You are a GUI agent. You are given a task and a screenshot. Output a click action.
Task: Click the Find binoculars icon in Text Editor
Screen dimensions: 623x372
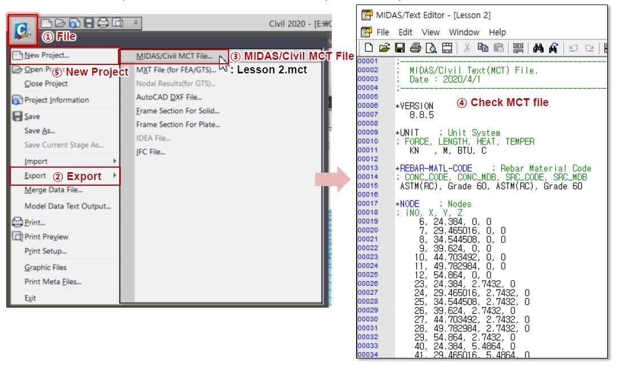[x=538, y=49]
